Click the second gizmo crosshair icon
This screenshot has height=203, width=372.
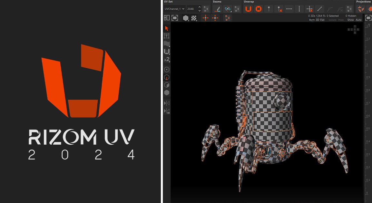215,18
